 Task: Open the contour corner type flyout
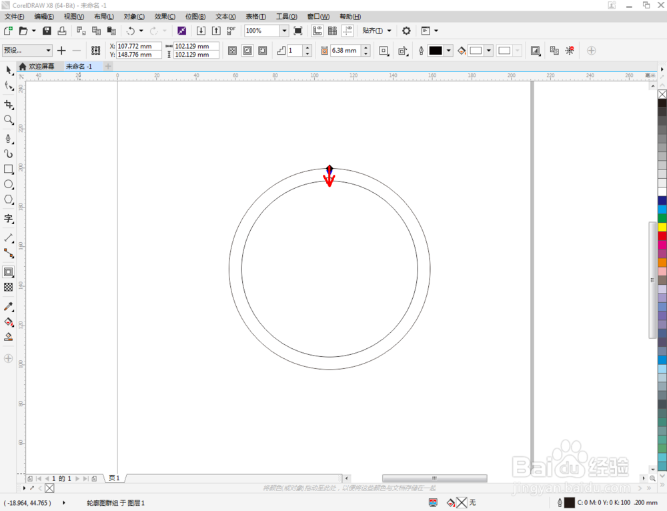click(x=384, y=51)
